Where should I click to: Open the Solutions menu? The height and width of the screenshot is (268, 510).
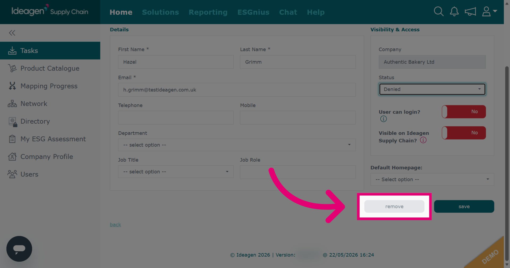160,12
